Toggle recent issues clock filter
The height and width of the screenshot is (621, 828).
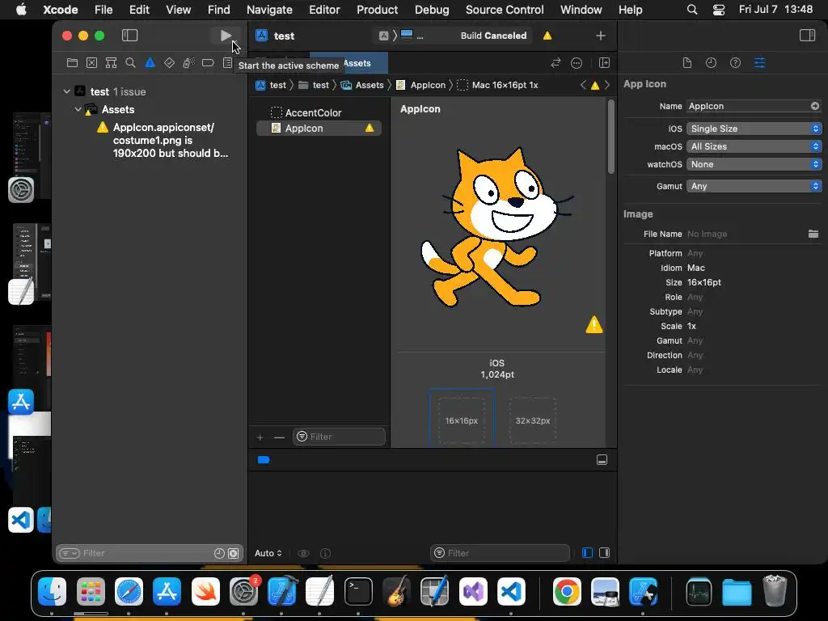coord(219,553)
